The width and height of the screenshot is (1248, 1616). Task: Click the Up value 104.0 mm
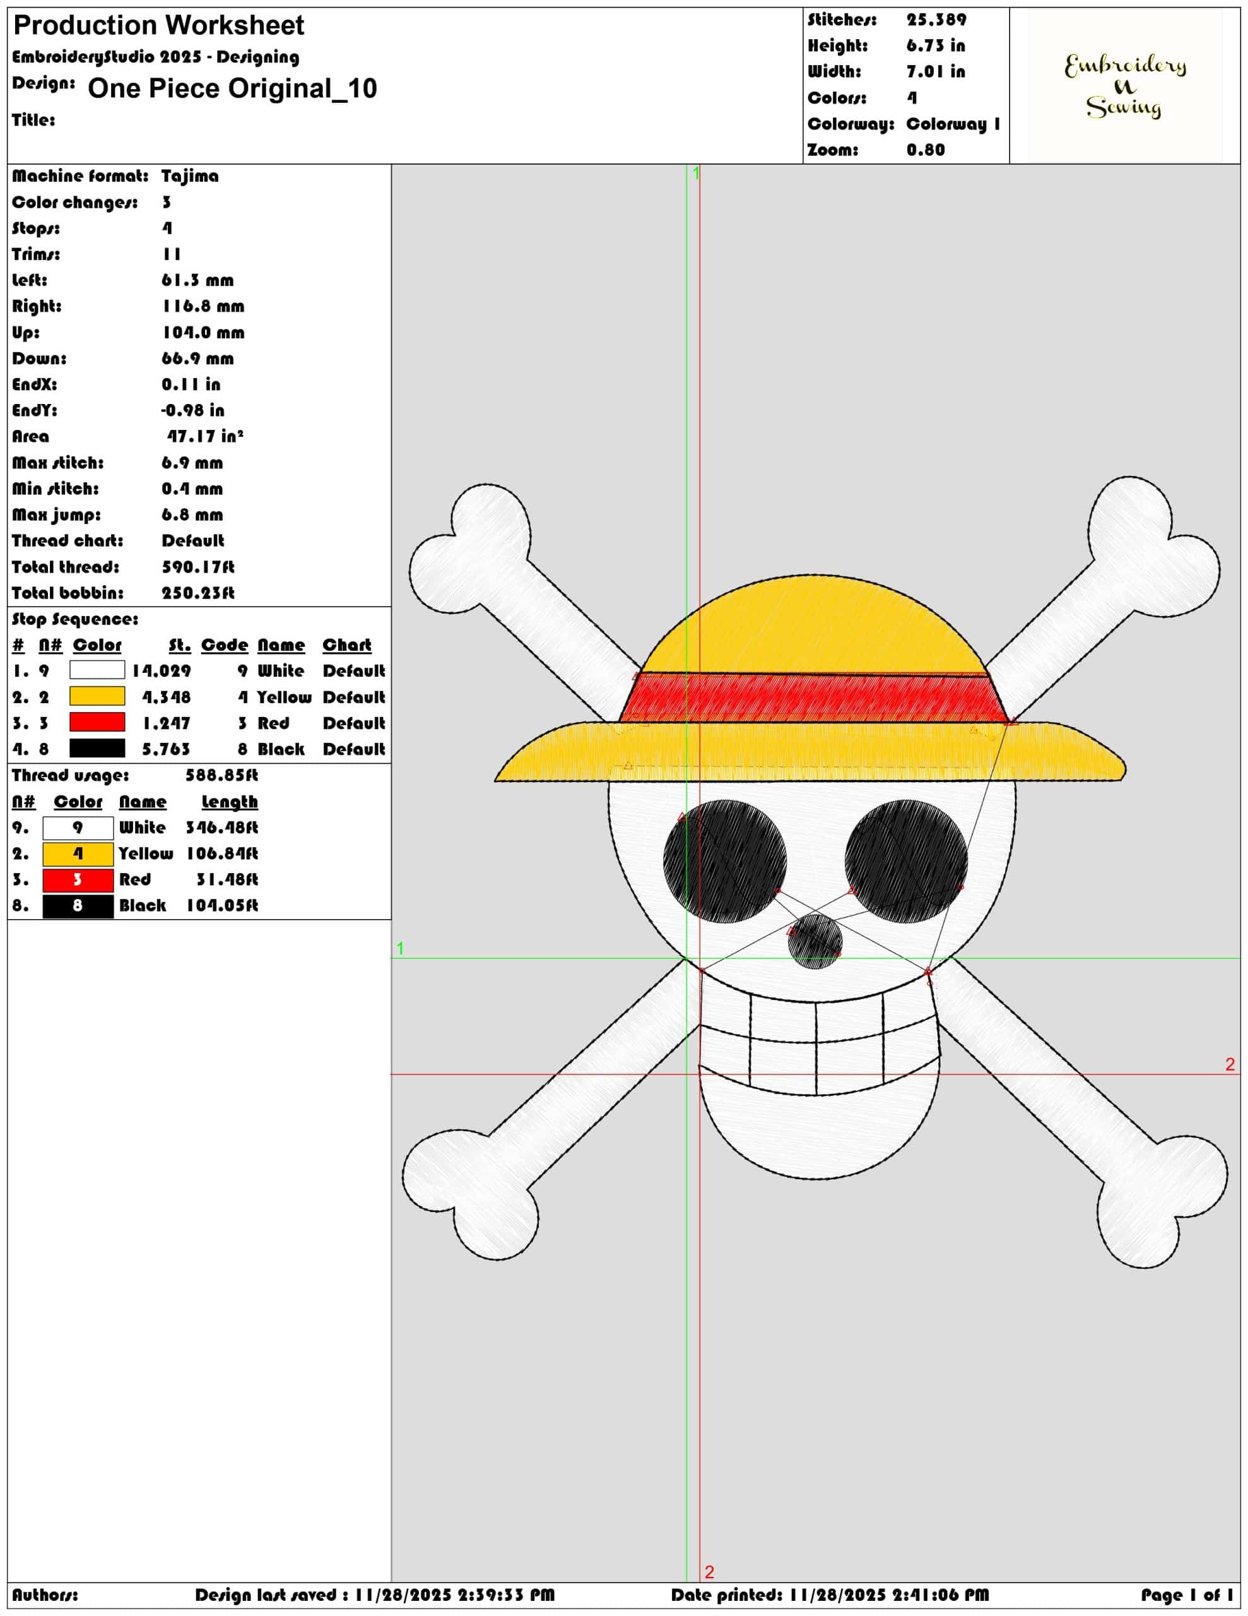click(203, 332)
